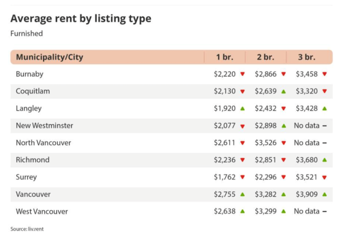
Task: Click the green up arrow beside Richmond's $3,680
Action: point(324,160)
